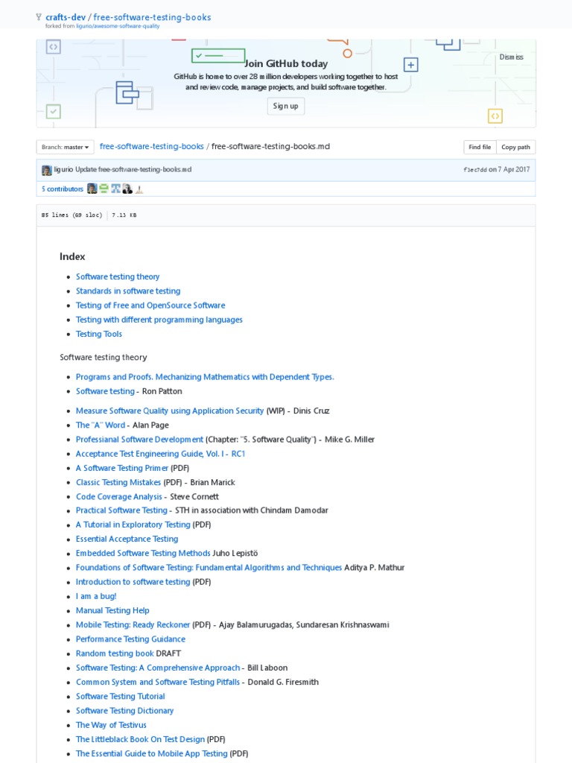Open The Essential Guide to Mobile App Testing
The width and height of the screenshot is (572, 763).
(x=152, y=754)
